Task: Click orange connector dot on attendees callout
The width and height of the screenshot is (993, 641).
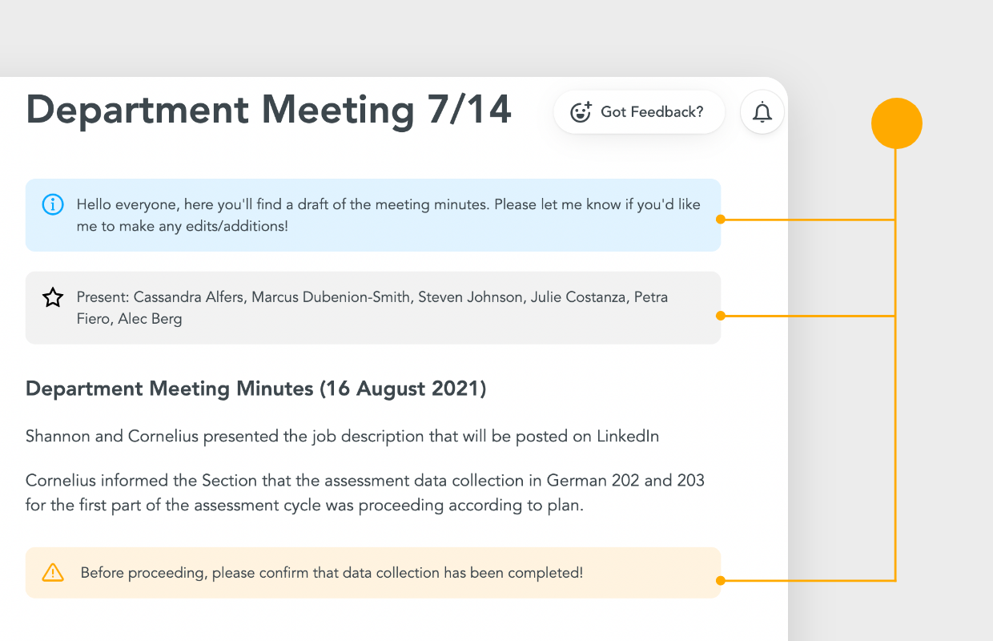Action: pos(721,316)
